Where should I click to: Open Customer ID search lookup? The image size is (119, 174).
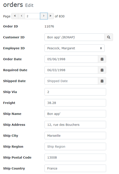point(109,37)
